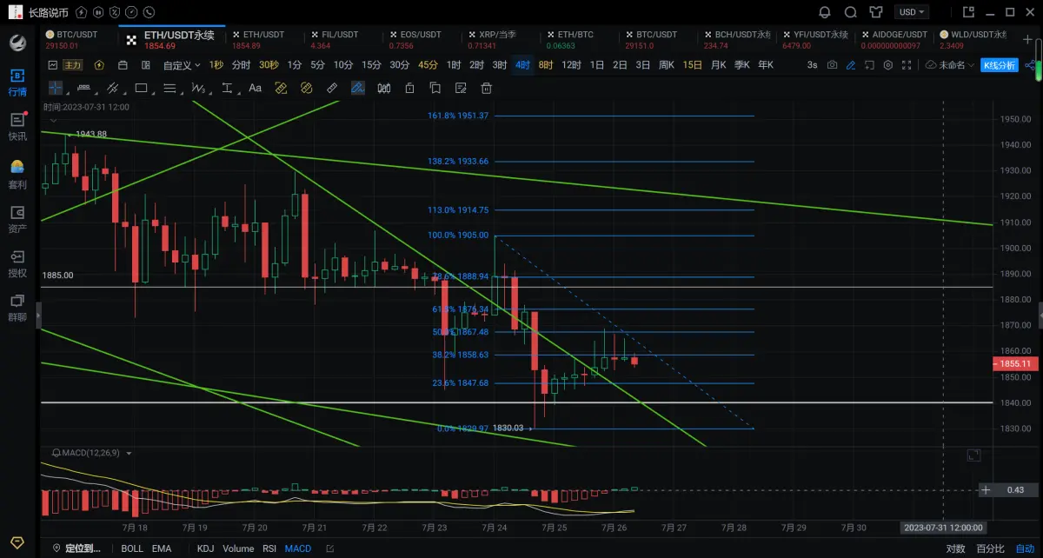Image resolution: width=1043 pixels, height=558 pixels.
Task: Select the 1日 timeframe
Action: [x=597, y=65]
